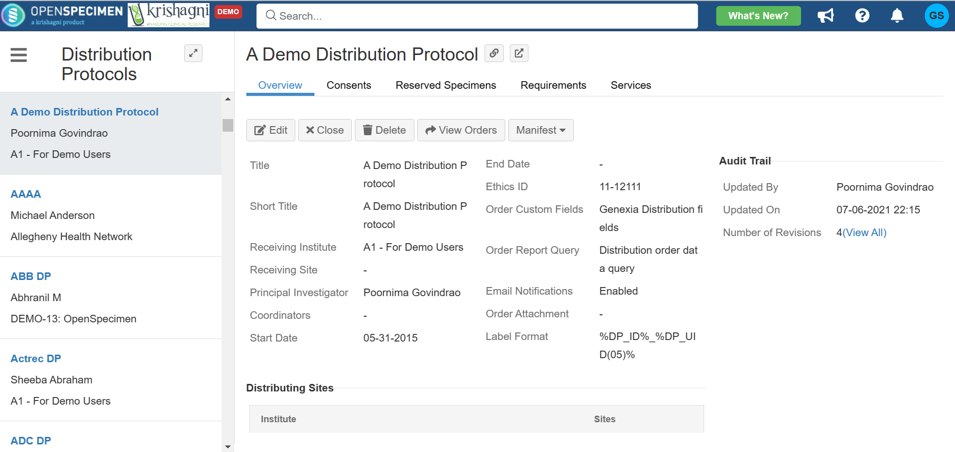Focus the Search input field
The width and height of the screenshot is (955, 452).
click(x=477, y=16)
